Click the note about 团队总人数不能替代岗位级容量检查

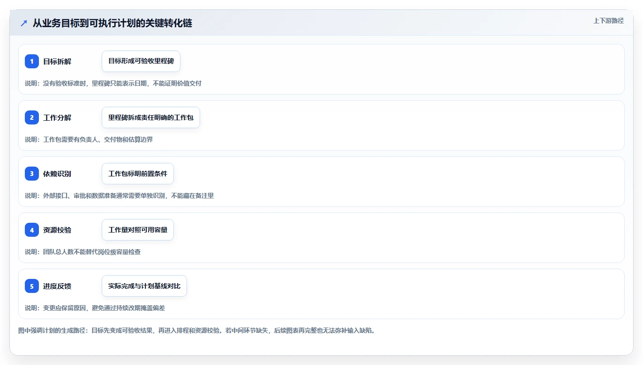click(x=82, y=252)
